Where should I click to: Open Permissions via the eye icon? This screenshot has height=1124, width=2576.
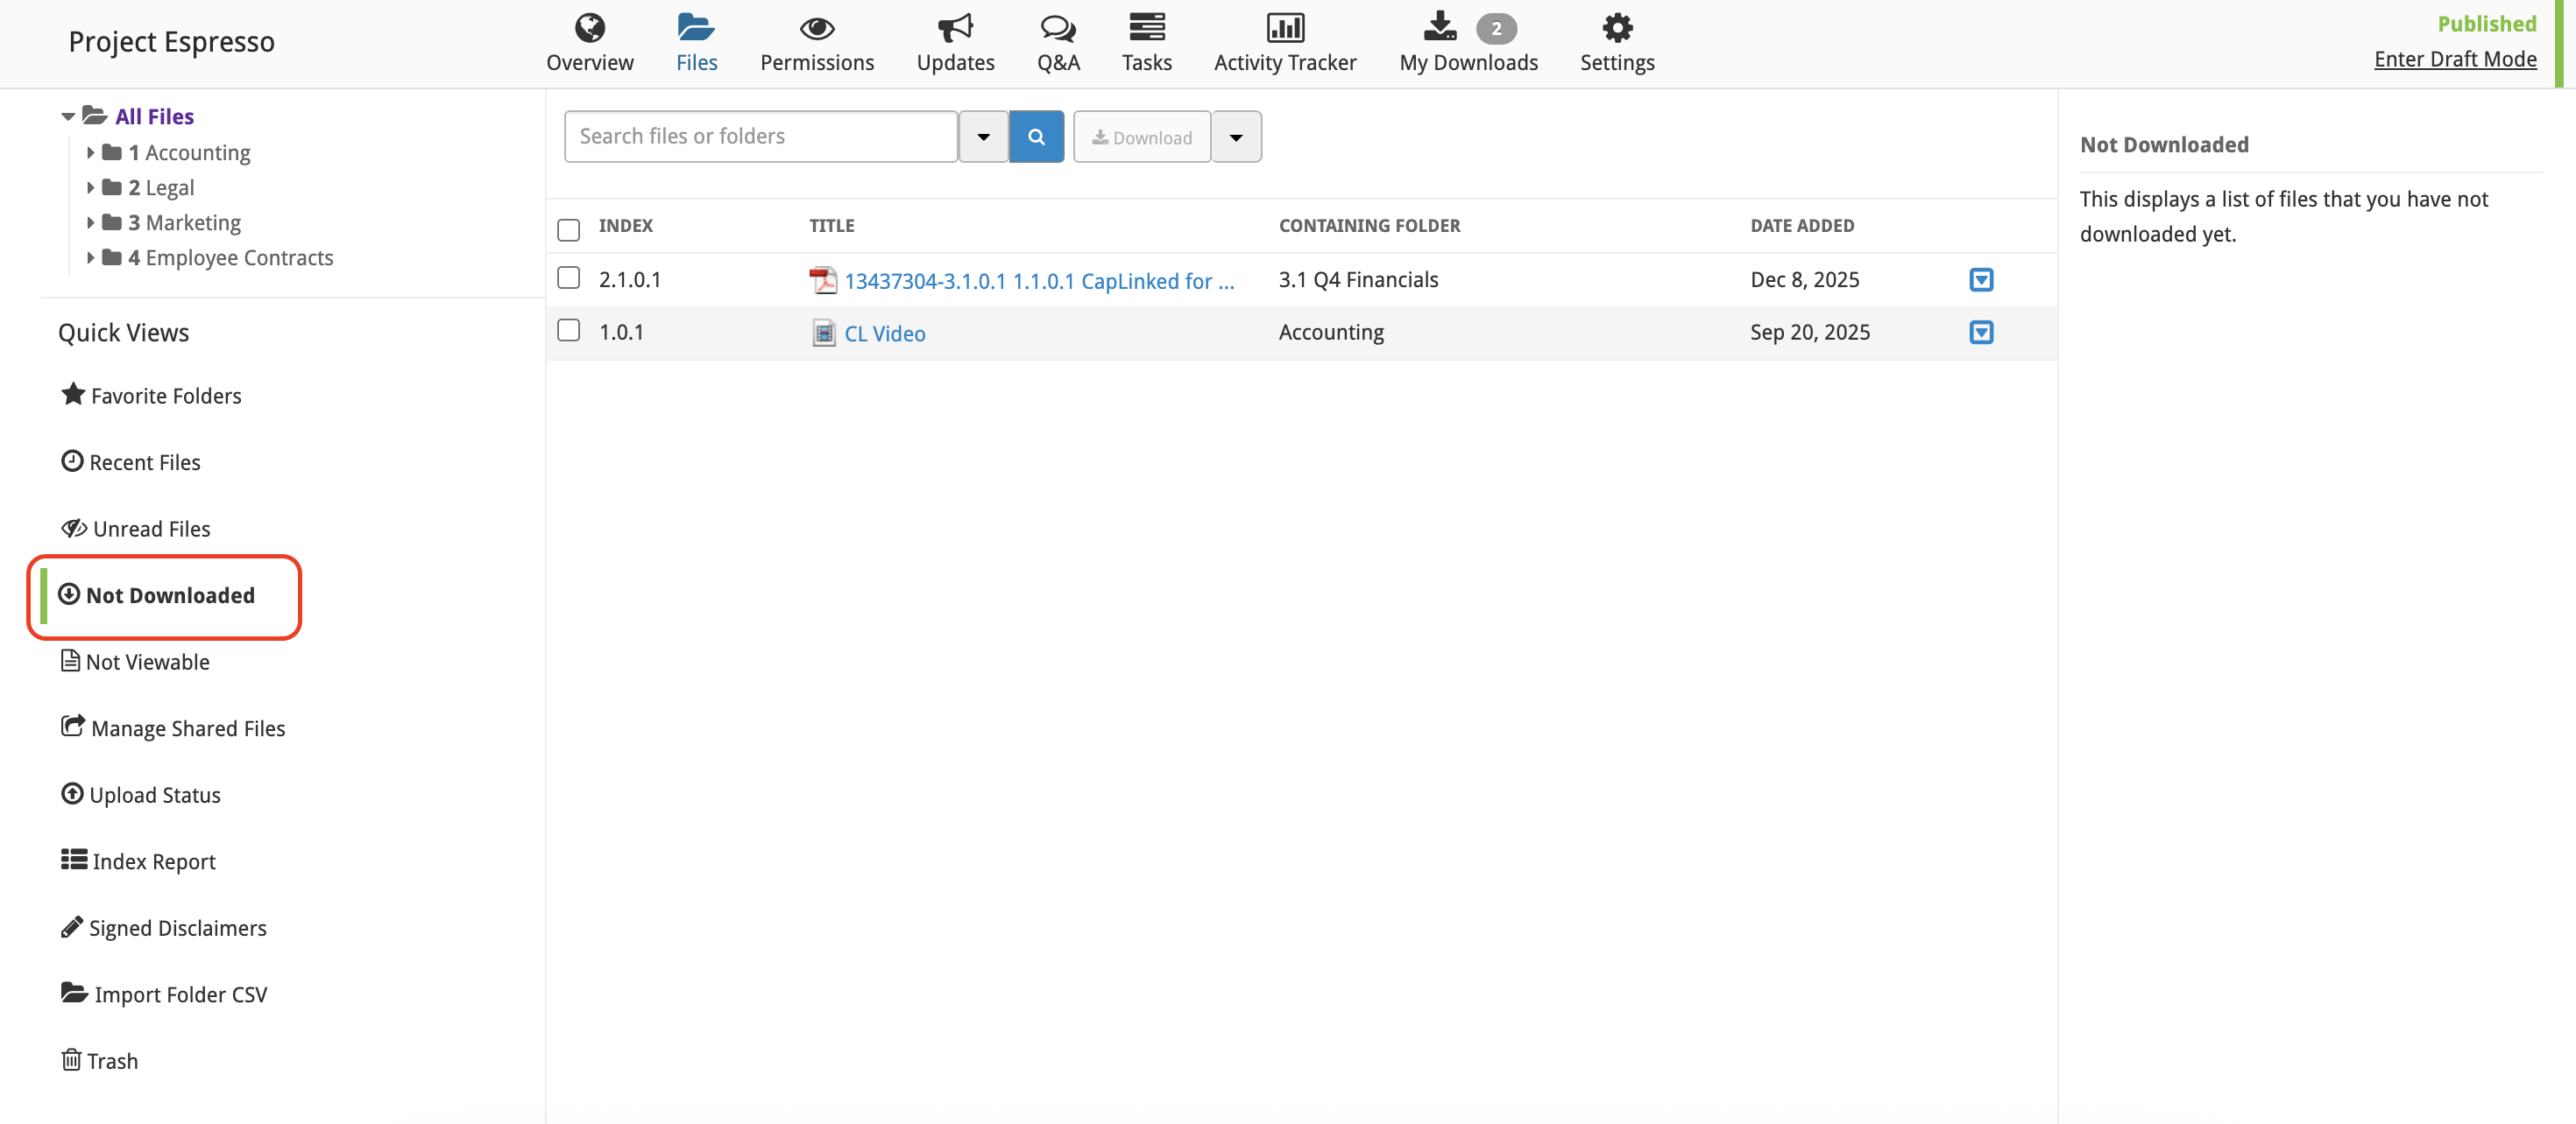pos(817,28)
